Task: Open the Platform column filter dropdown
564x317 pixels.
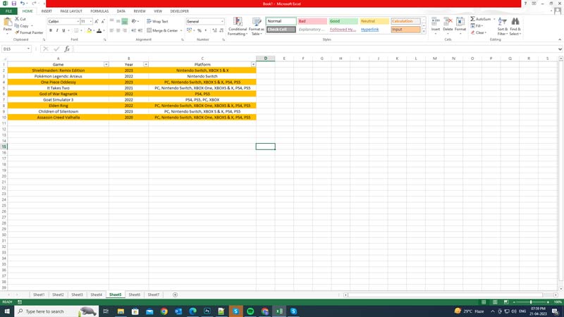Action: pos(253,64)
